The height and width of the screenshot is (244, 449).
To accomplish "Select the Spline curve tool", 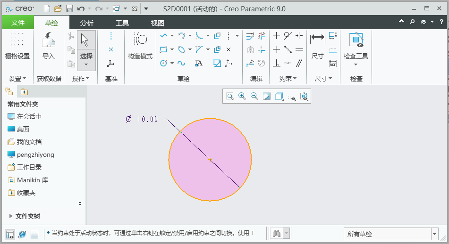I will coord(181,63).
